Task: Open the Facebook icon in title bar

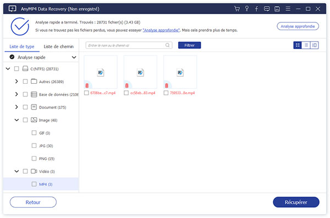Action: (x=256, y=9)
